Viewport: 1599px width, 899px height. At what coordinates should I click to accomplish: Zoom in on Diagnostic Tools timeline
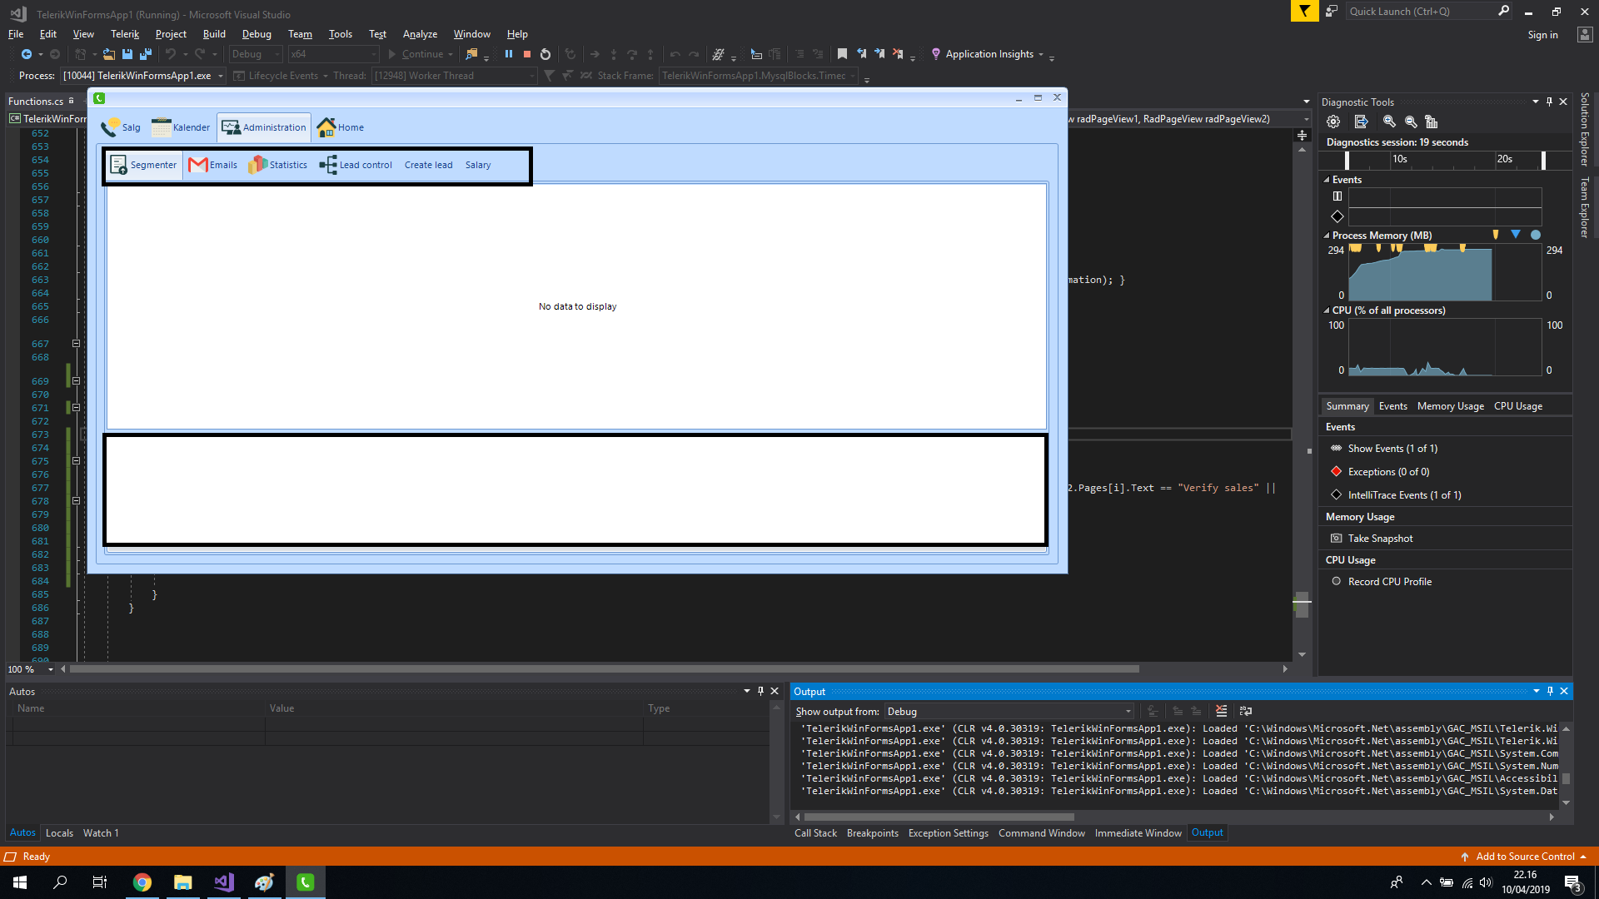coord(1389,122)
